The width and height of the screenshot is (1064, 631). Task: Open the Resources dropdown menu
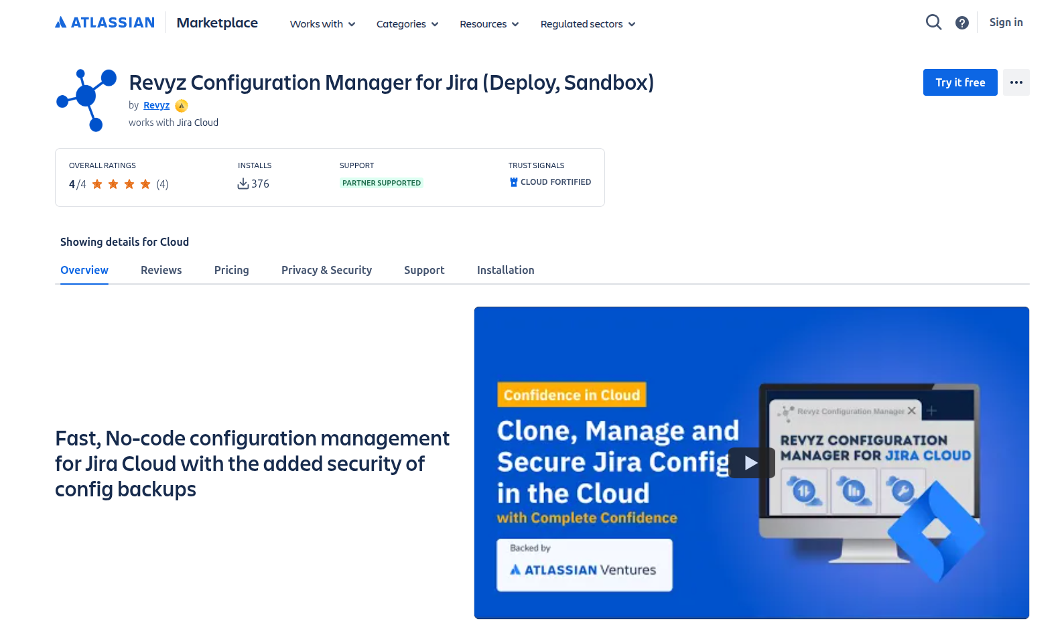pyautogui.click(x=489, y=24)
